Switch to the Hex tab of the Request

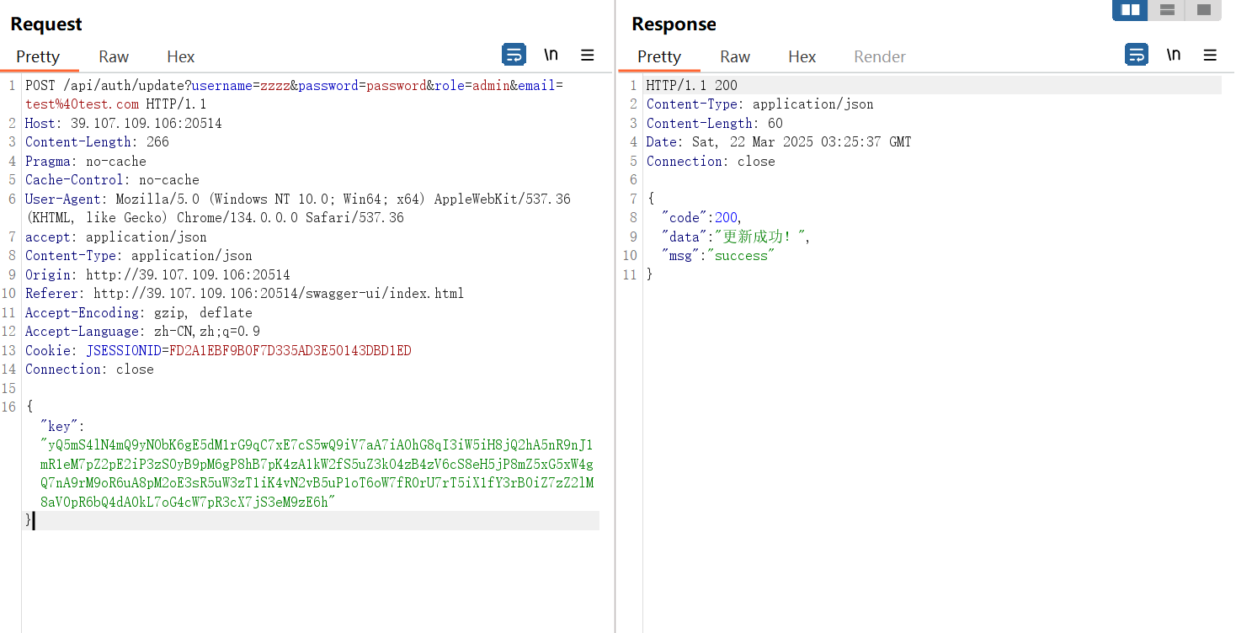(180, 56)
